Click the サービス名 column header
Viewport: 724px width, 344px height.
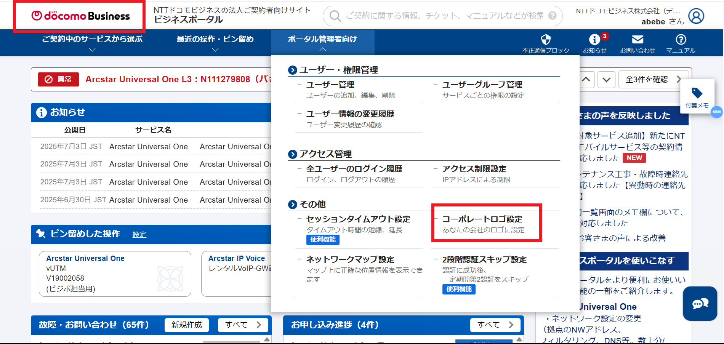tap(153, 130)
